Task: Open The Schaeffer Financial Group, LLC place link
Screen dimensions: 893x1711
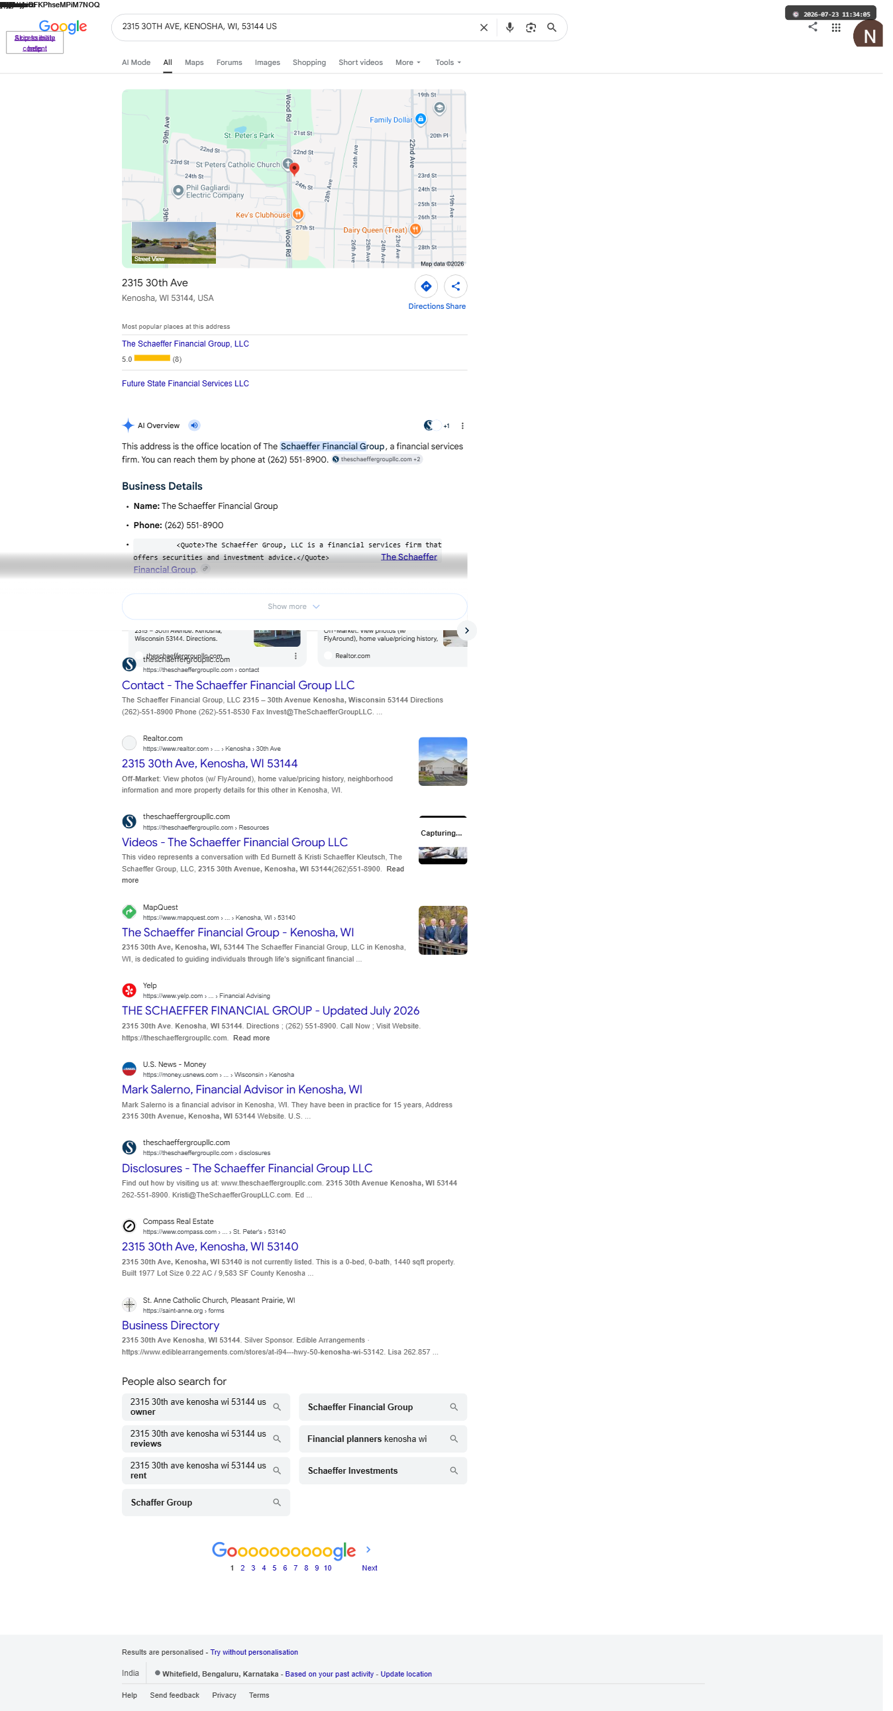Action: (x=185, y=344)
